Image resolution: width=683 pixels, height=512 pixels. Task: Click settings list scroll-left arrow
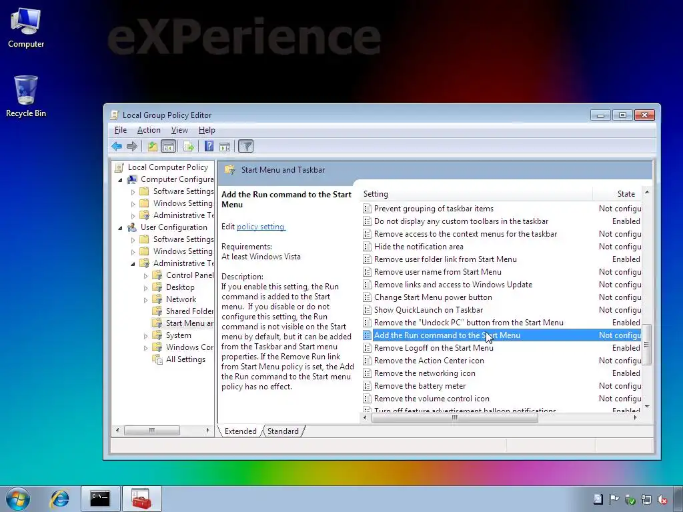(x=365, y=417)
